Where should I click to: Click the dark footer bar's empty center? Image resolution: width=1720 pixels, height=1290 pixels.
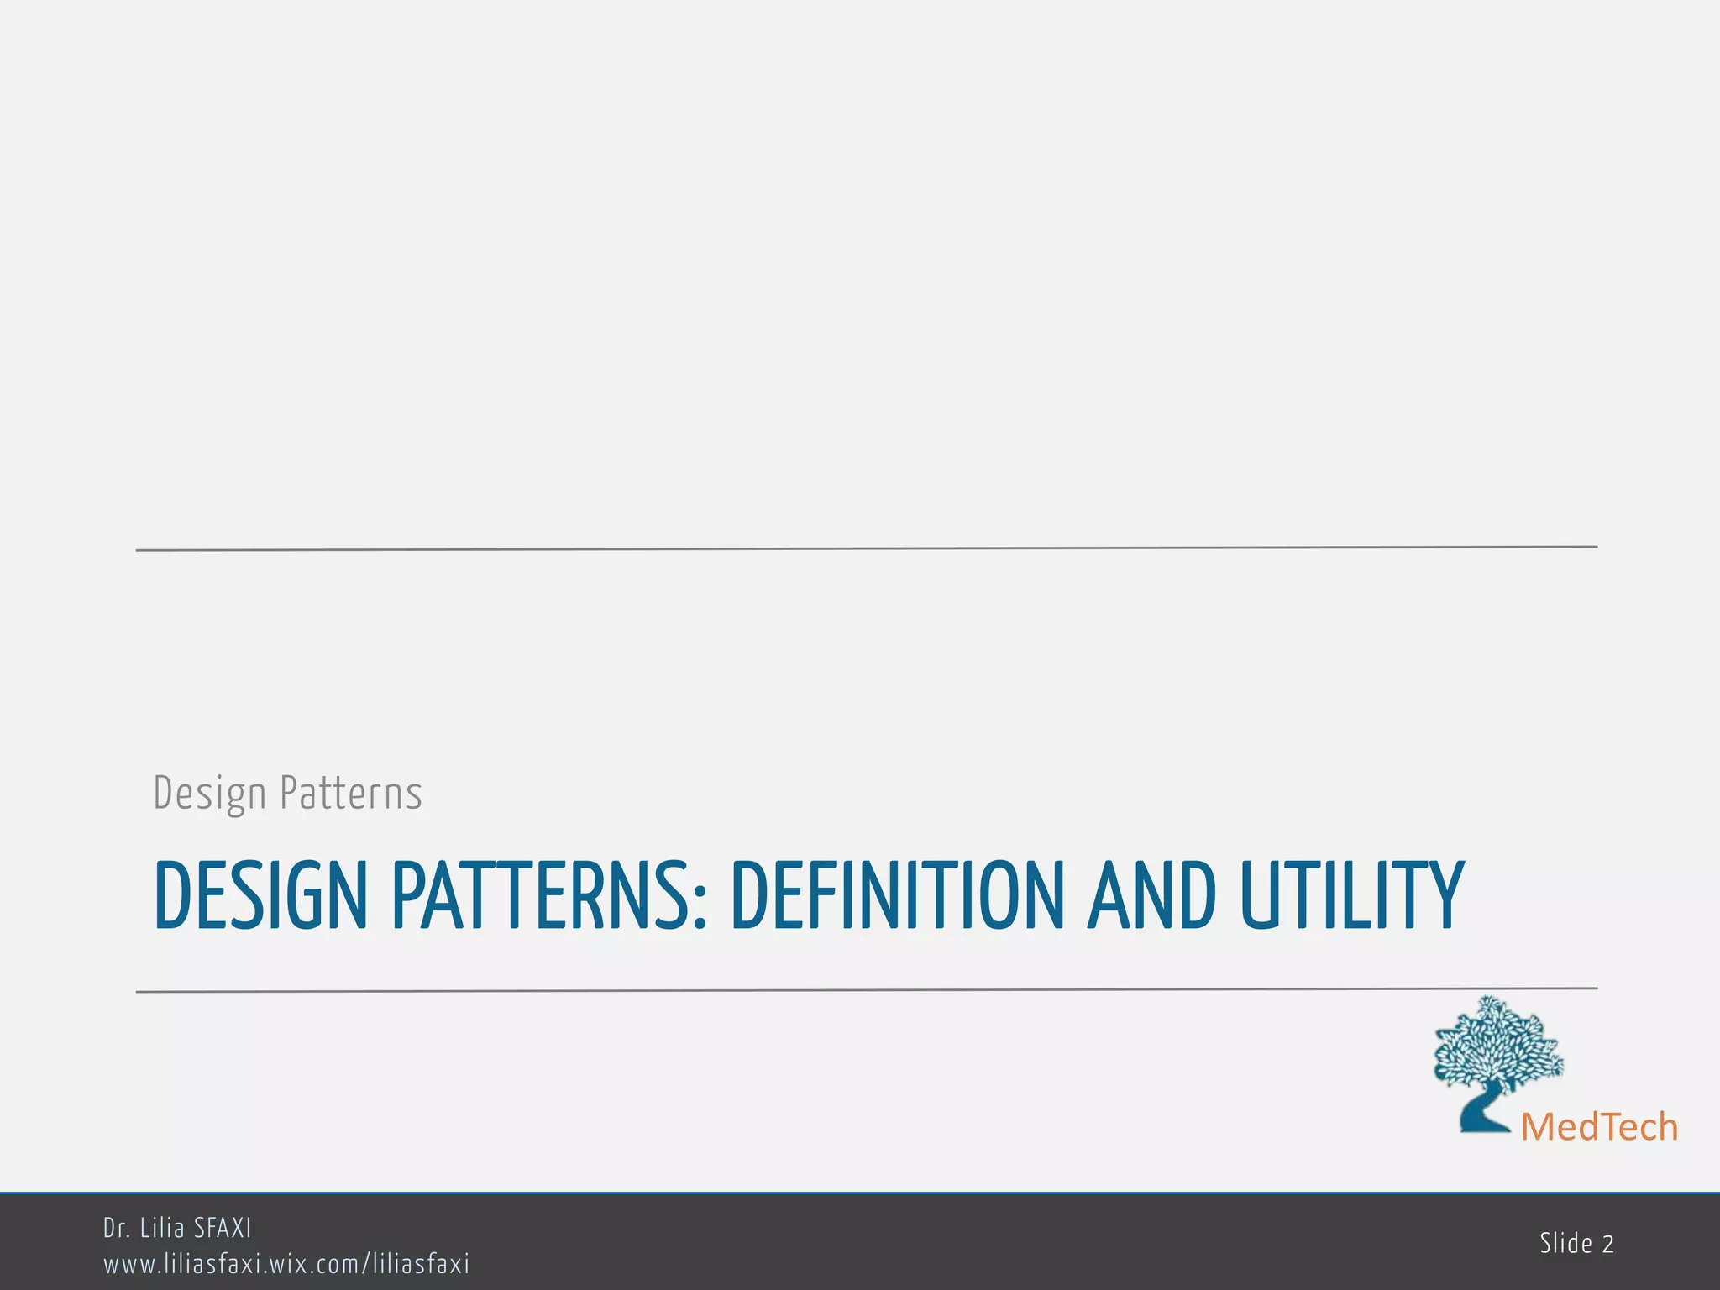point(924,1243)
